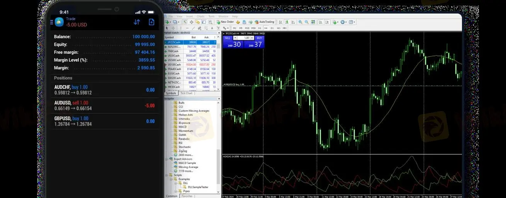Switch to the Tick Chart tab
506x198 pixels.
click(186, 93)
